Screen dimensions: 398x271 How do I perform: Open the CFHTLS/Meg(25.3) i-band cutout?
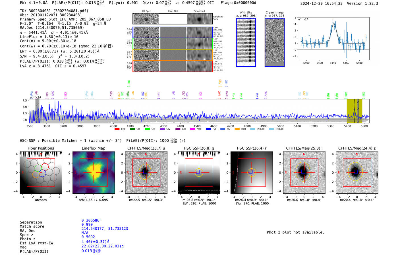(x=304, y=173)
